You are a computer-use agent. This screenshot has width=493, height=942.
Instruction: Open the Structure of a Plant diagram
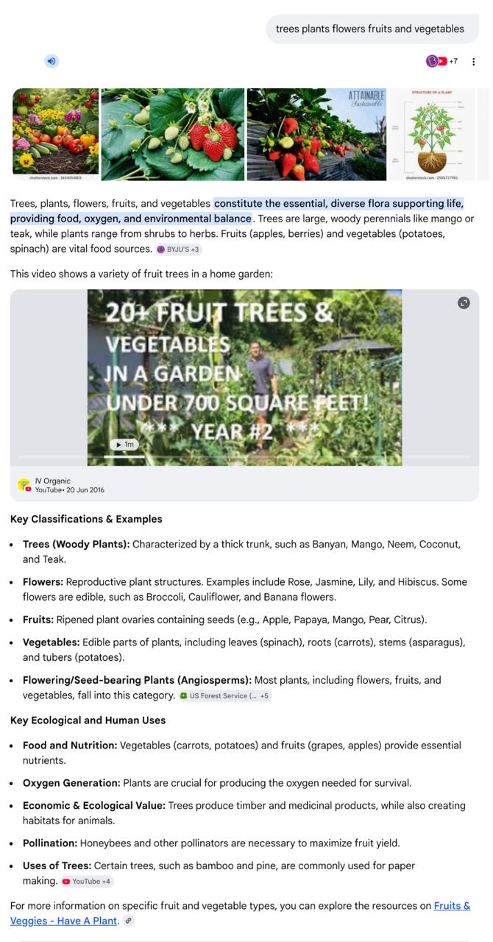click(x=432, y=134)
